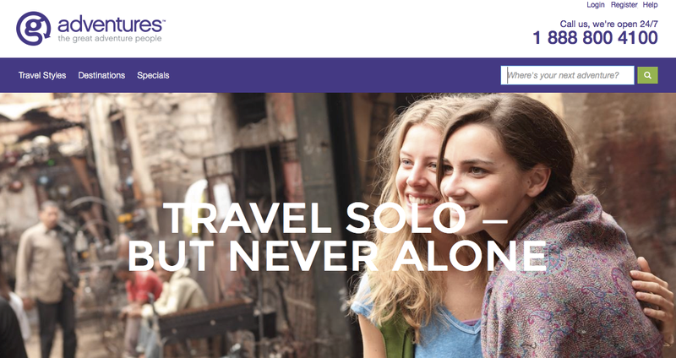Open the Help link

[650, 5]
